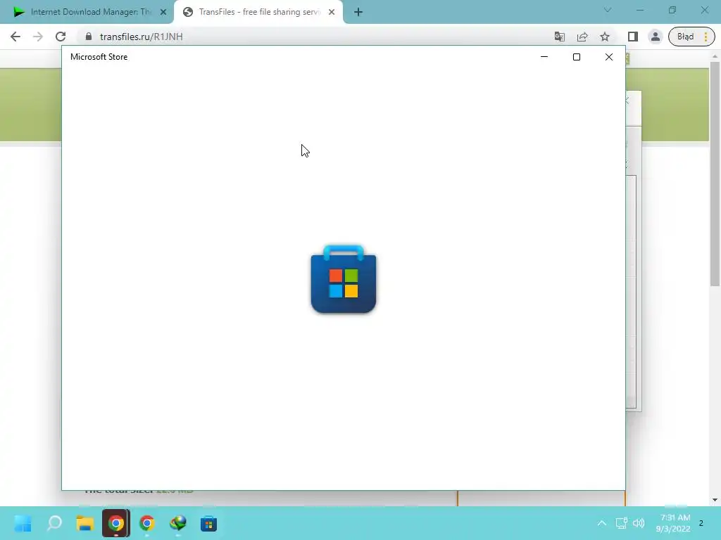Show hidden tray icons chevron

coord(601,523)
